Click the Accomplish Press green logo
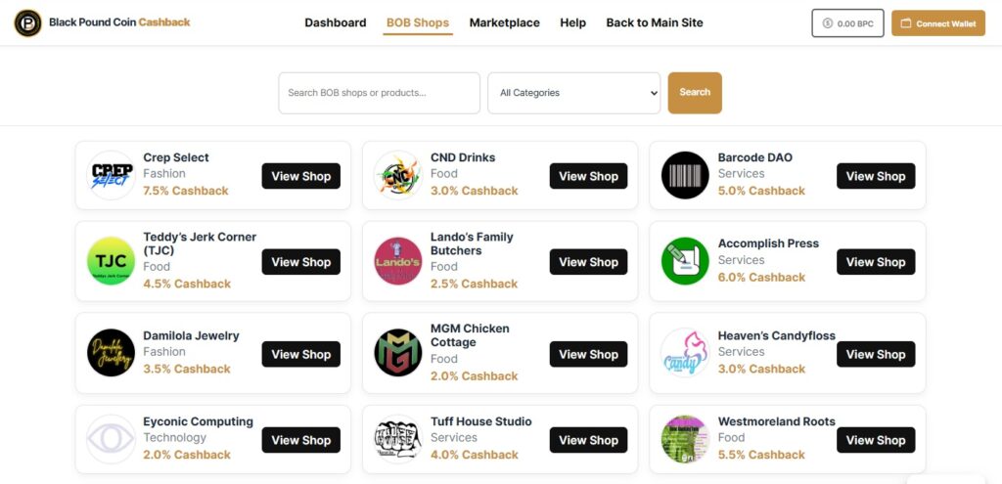1002x484 pixels. click(685, 261)
